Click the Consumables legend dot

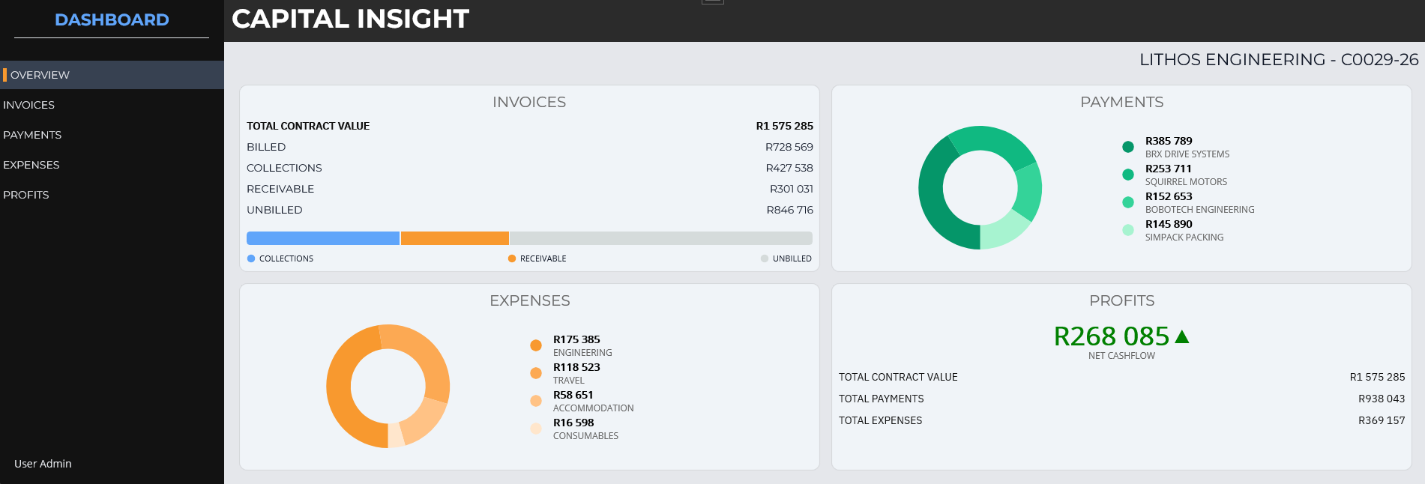tap(535, 429)
